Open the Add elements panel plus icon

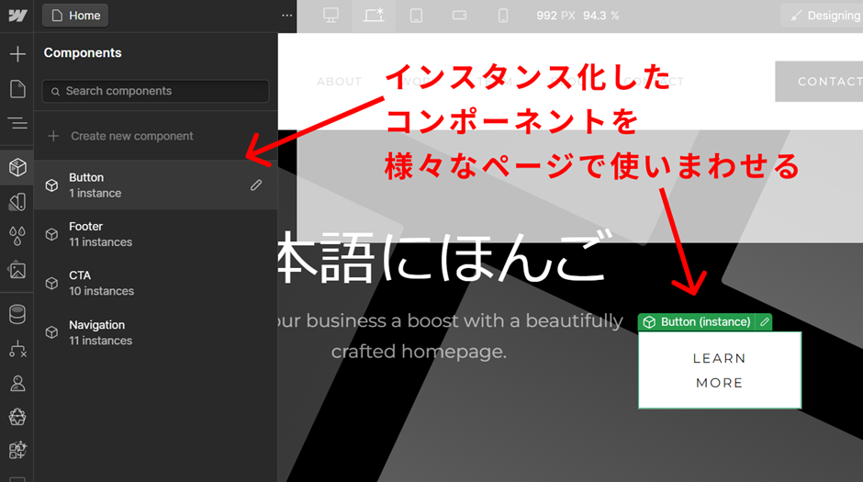pyautogui.click(x=17, y=54)
